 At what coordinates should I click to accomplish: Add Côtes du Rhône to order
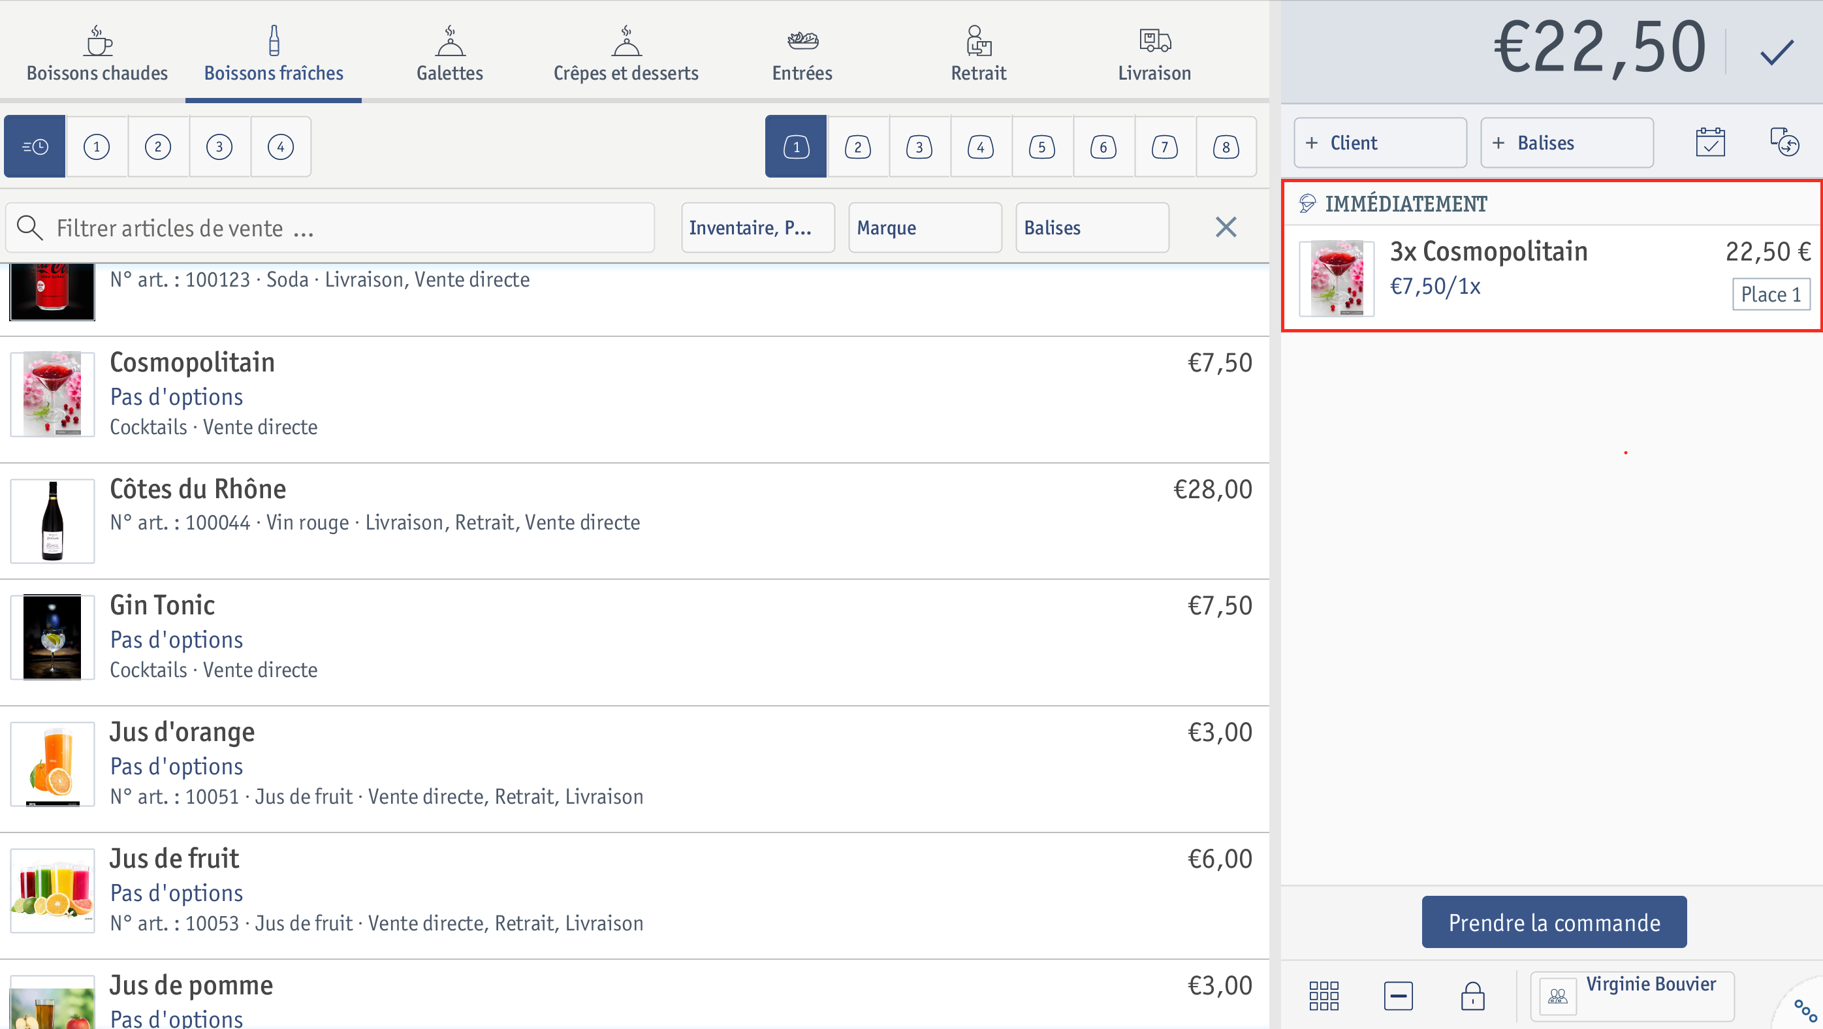pos(634,522)
